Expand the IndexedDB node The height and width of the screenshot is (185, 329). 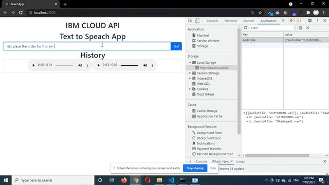(x=190, y=78)
